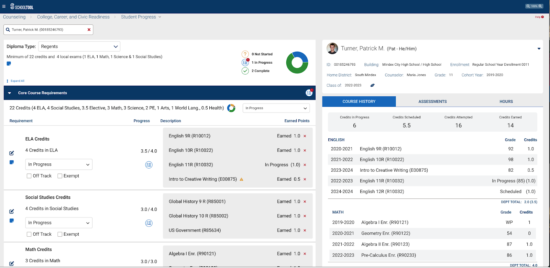This screenshot has width=550, height=268.
Task: Open the hamburger menu beside SchoolTool logo
Action: coord(4,6)
